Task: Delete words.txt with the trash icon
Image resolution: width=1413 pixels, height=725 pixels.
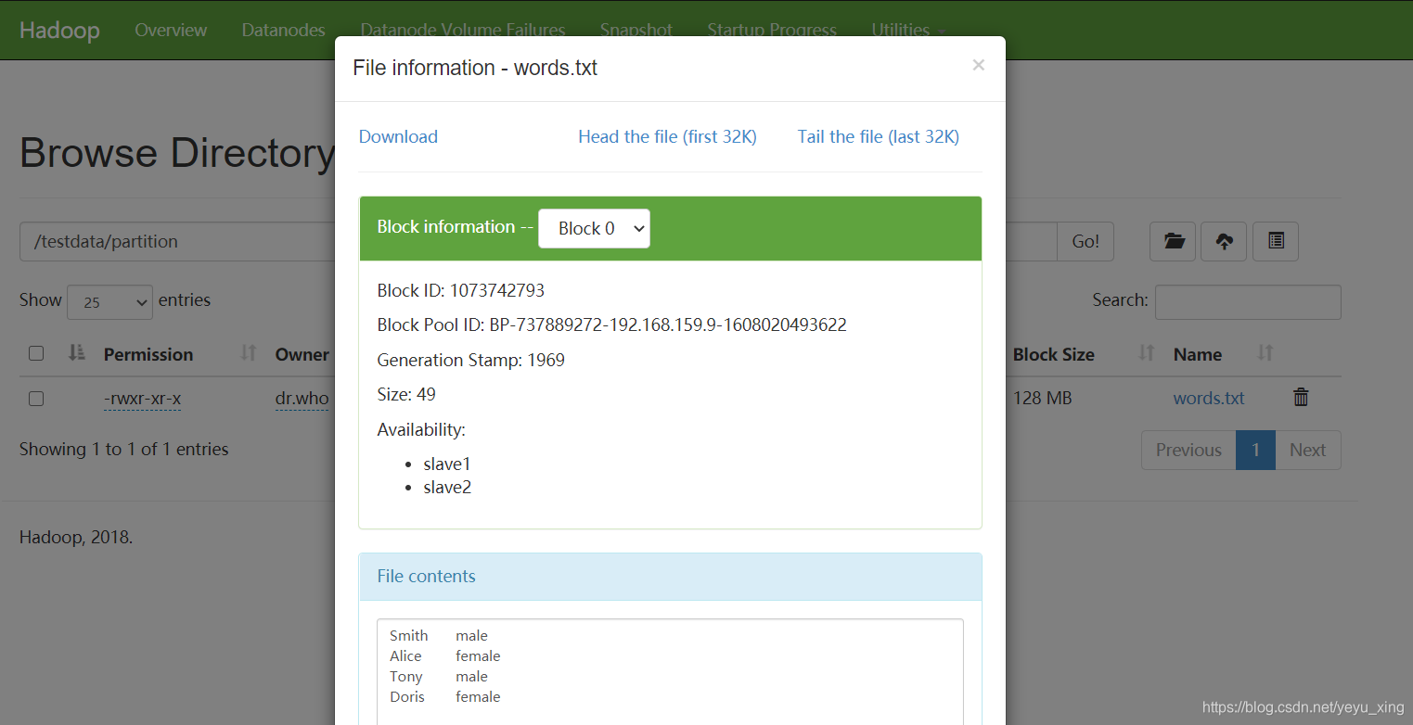Action: (1301, 397)
